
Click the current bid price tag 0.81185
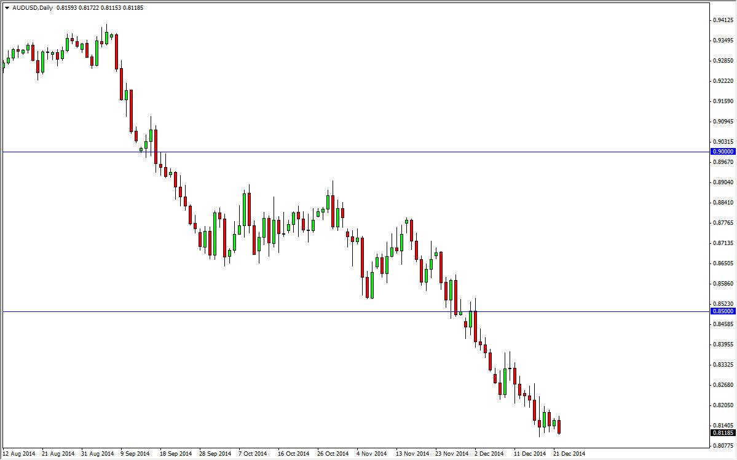(x=722, y=434)
